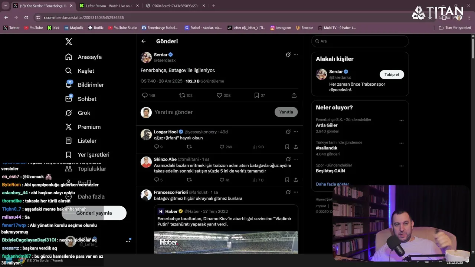This screenshot has height=267, width=475.
Task: Share Shinzo Abe's reply
Action: click(x=296, y=180)
